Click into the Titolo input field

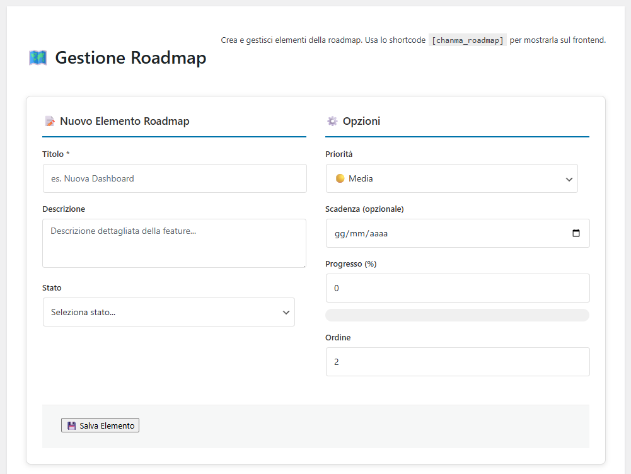(x=174, y=178)
